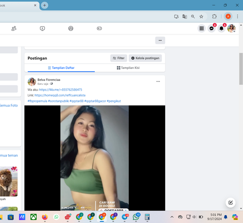Open the Semua Foto link

(x=9, y=106)
